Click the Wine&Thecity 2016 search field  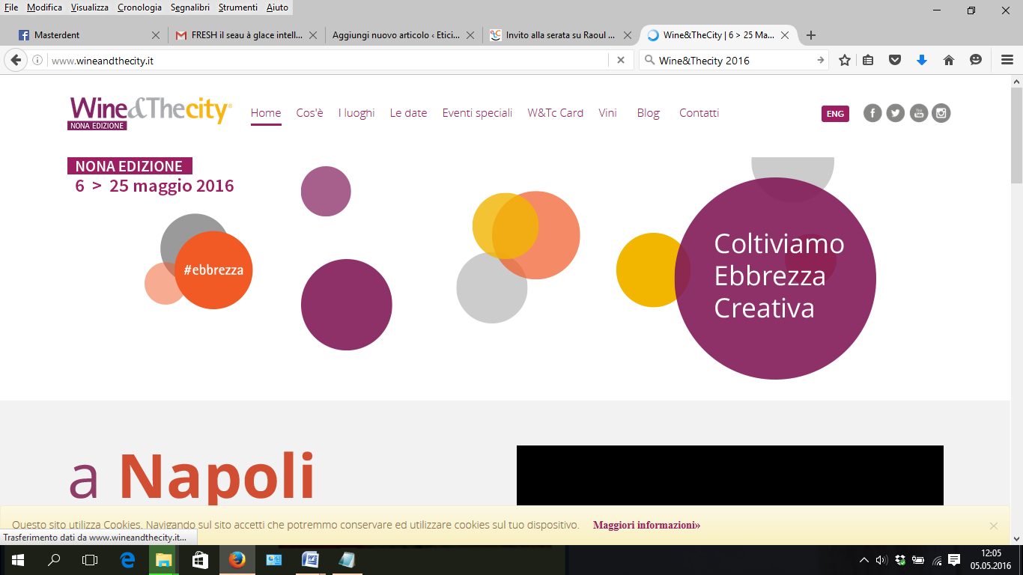(734, 61)
